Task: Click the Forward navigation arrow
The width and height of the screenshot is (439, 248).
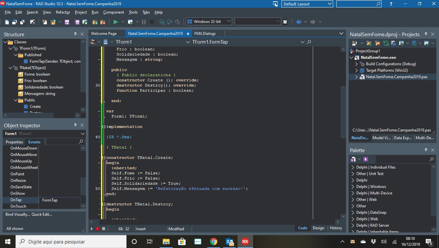Action: pos(312,22)
